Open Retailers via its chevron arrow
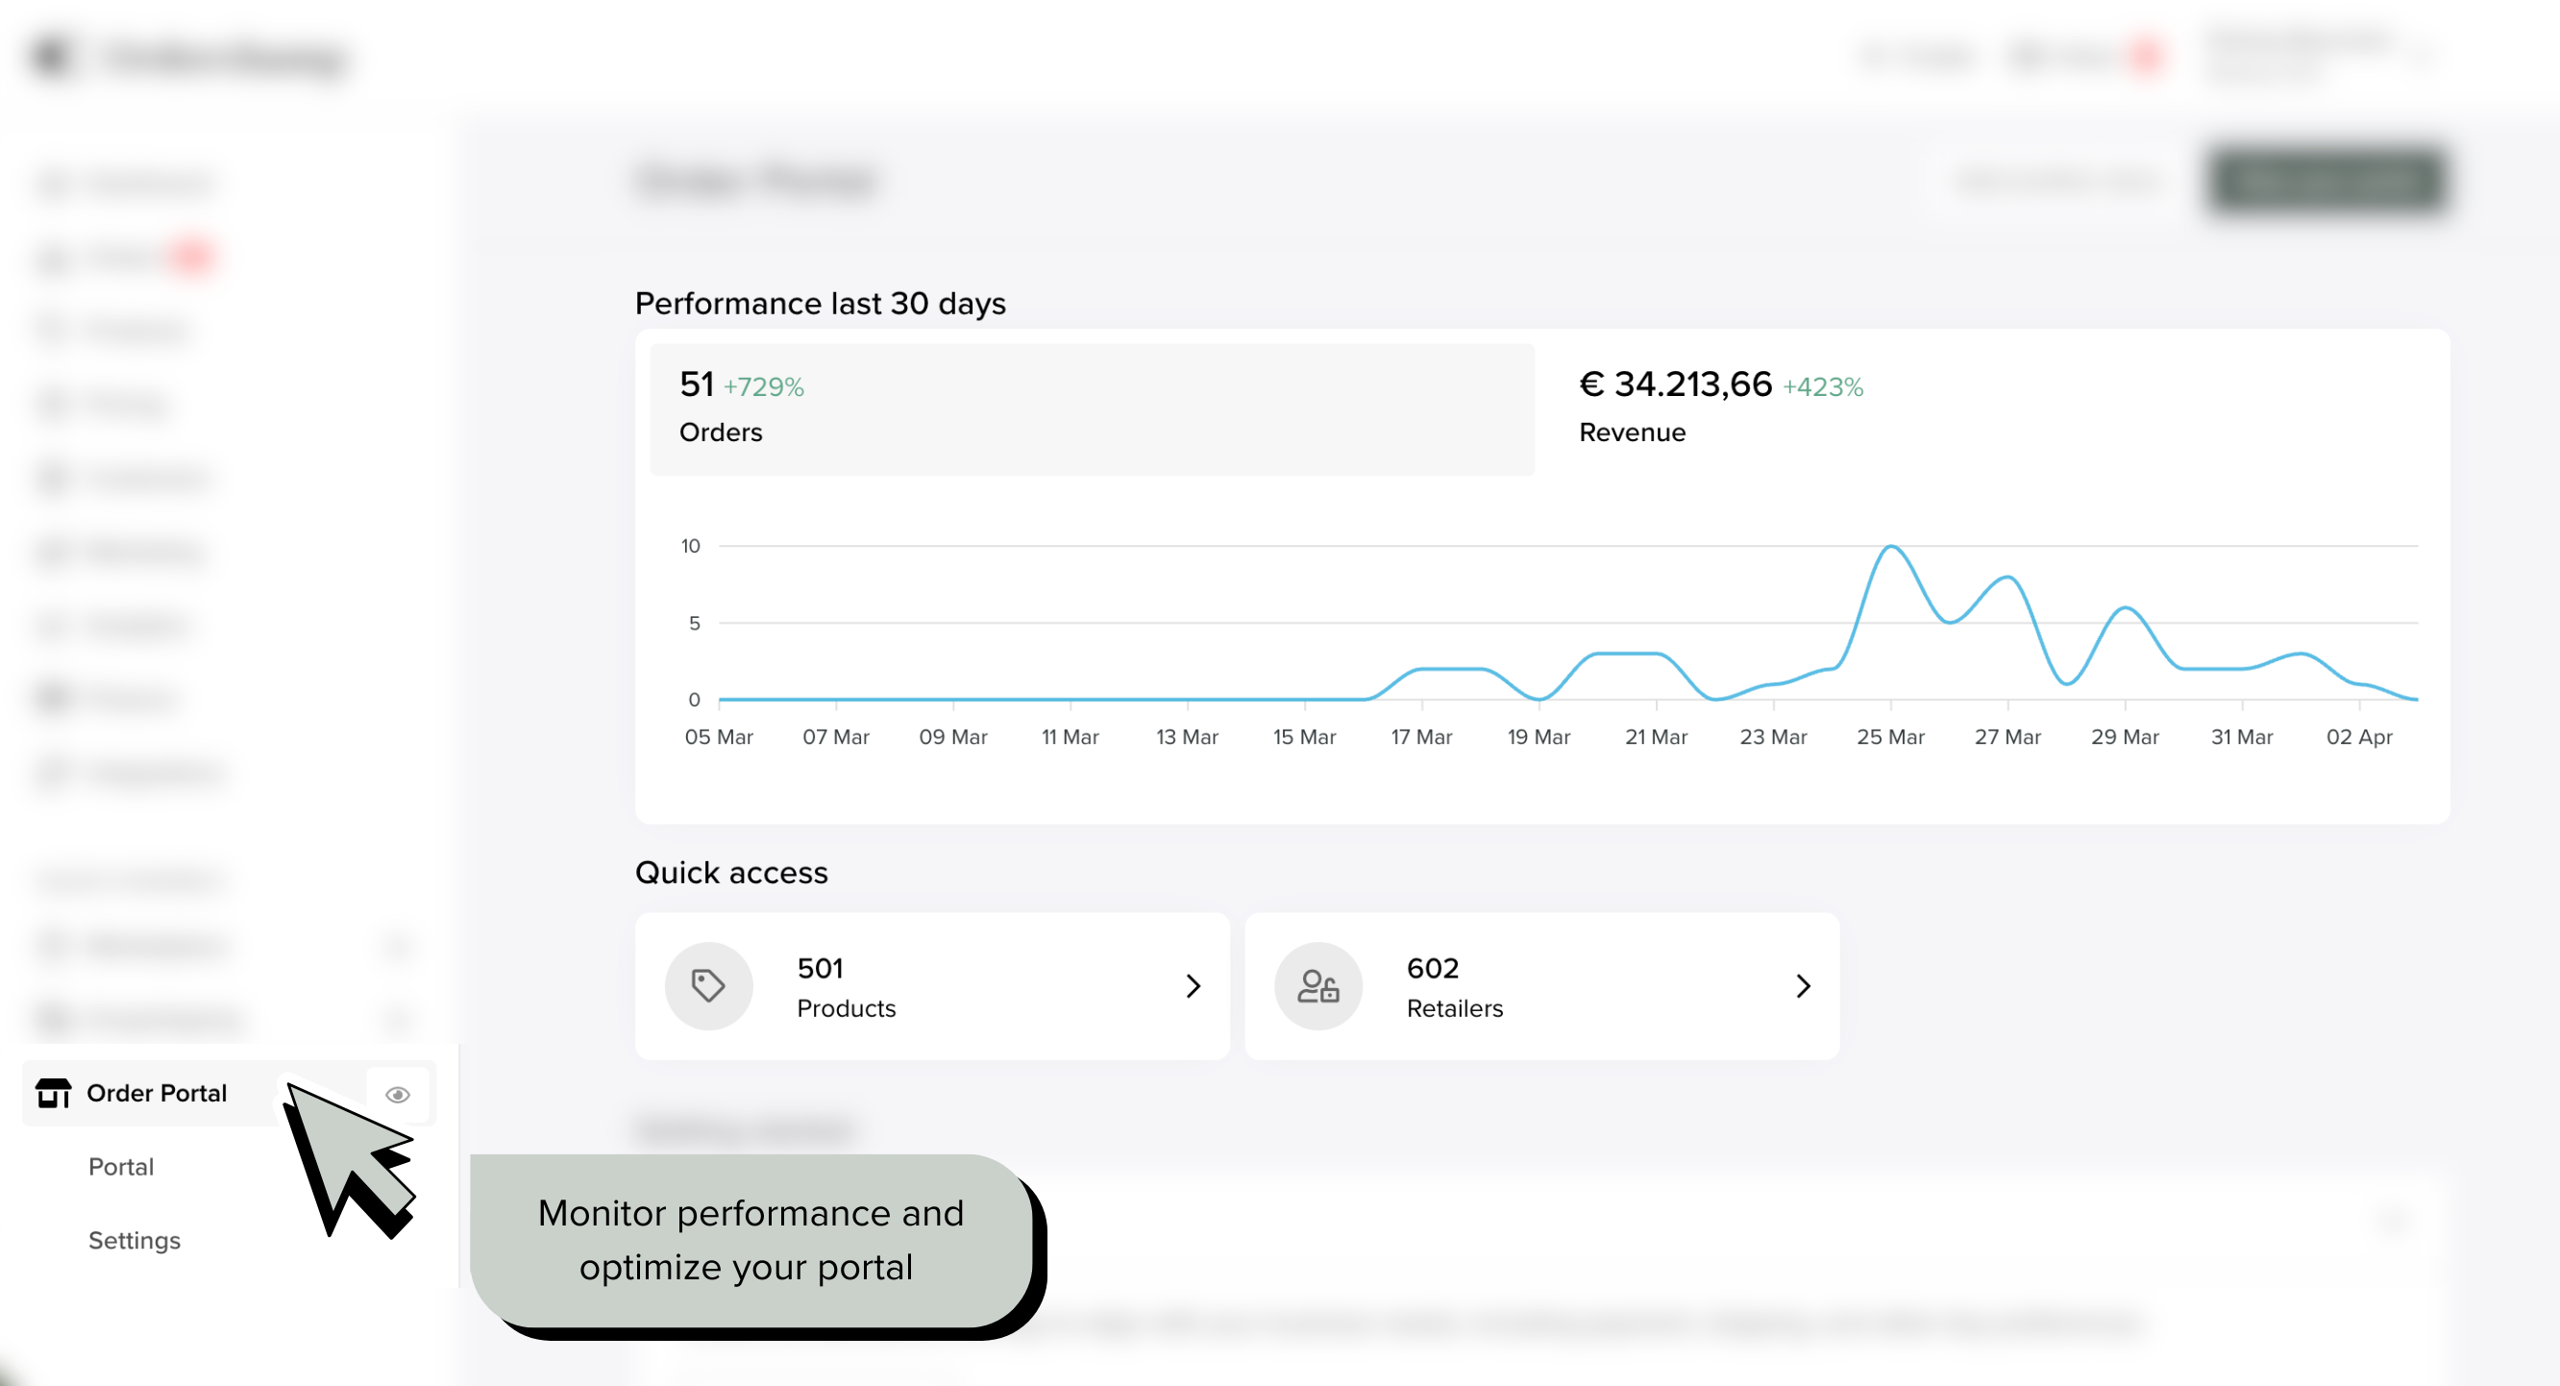This screenshot has height=1386, width=2560. tap(1803, 985)
